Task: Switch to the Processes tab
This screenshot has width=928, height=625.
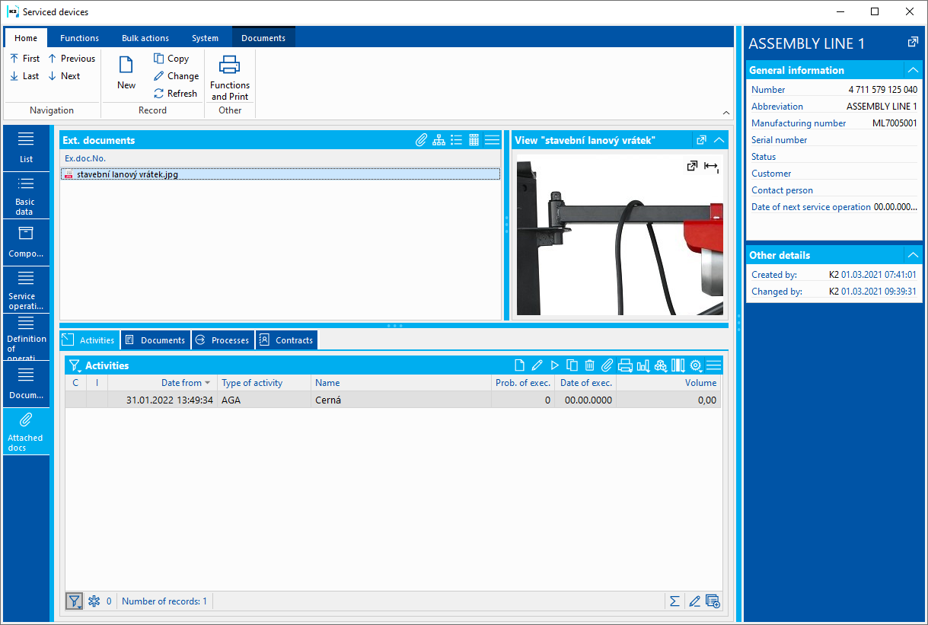Action: coord(222,340)
